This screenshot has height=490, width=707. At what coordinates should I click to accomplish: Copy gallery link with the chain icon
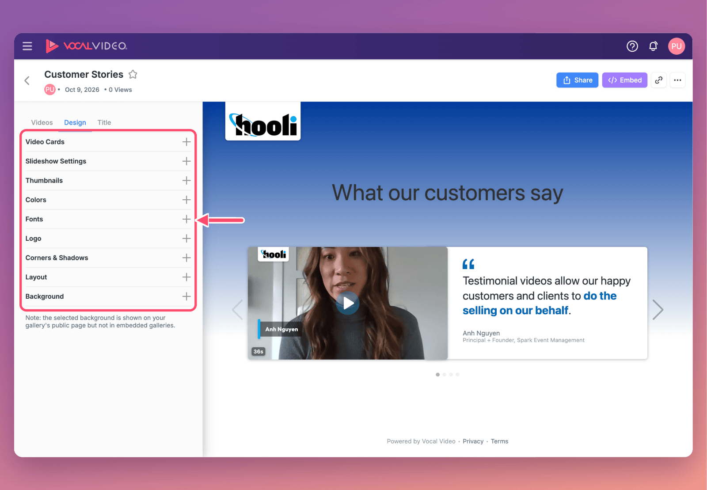tap(658, 80)
